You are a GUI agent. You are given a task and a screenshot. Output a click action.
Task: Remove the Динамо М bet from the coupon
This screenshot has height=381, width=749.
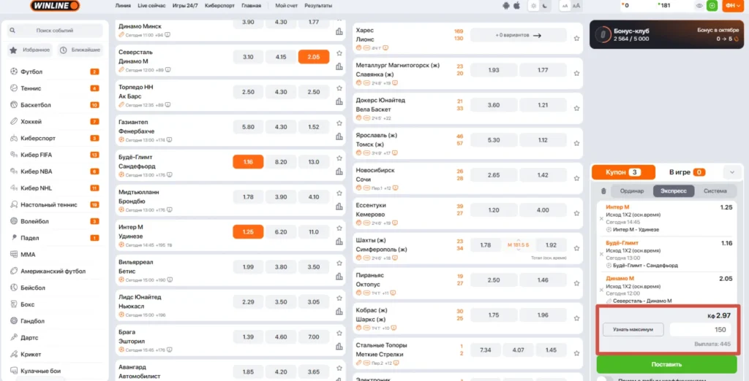(x=601, y=290)
